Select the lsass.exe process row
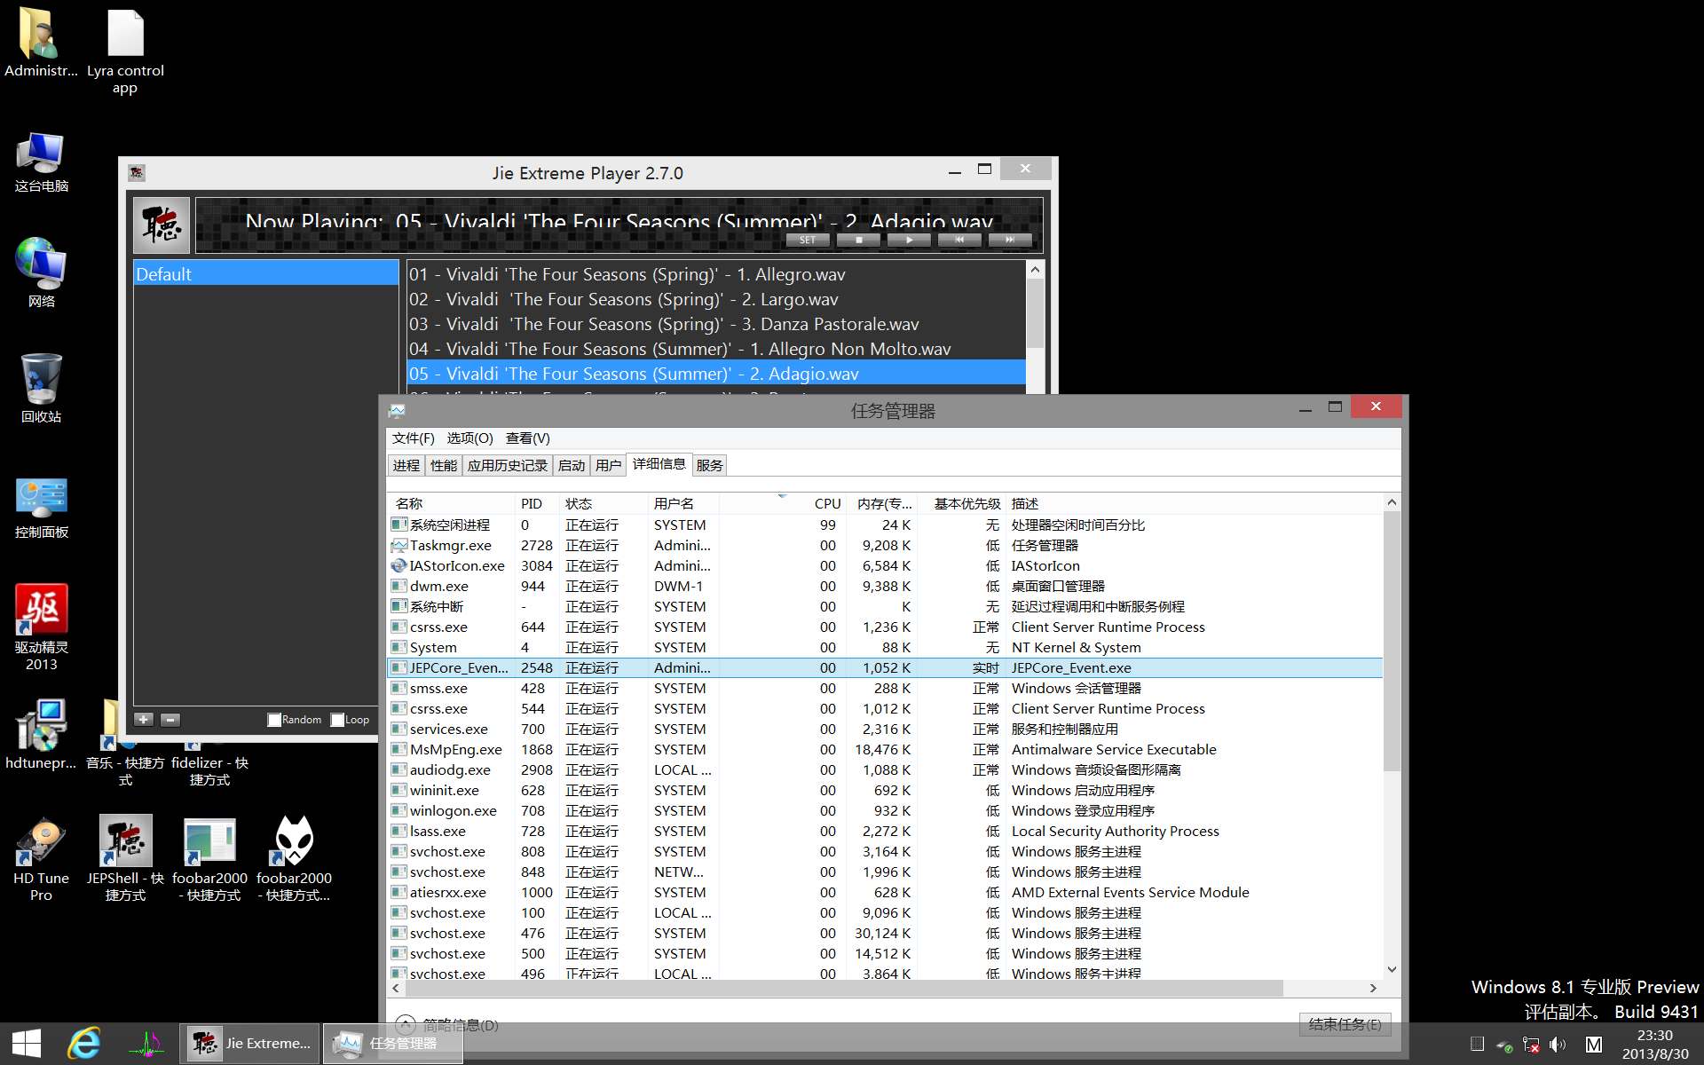 click(885, 831)
